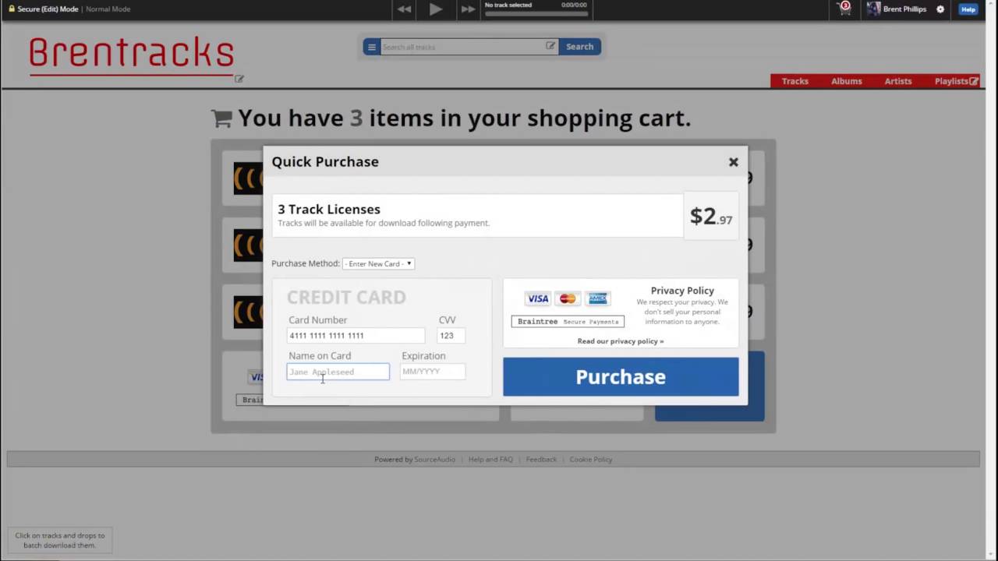
Task: Click the CVV field
Action: pos(451,336)
